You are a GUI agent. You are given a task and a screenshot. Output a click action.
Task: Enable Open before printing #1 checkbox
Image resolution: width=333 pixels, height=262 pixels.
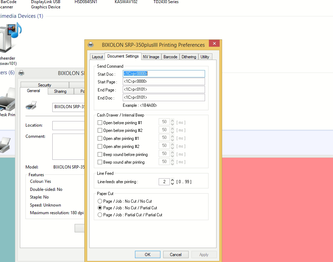100,123
